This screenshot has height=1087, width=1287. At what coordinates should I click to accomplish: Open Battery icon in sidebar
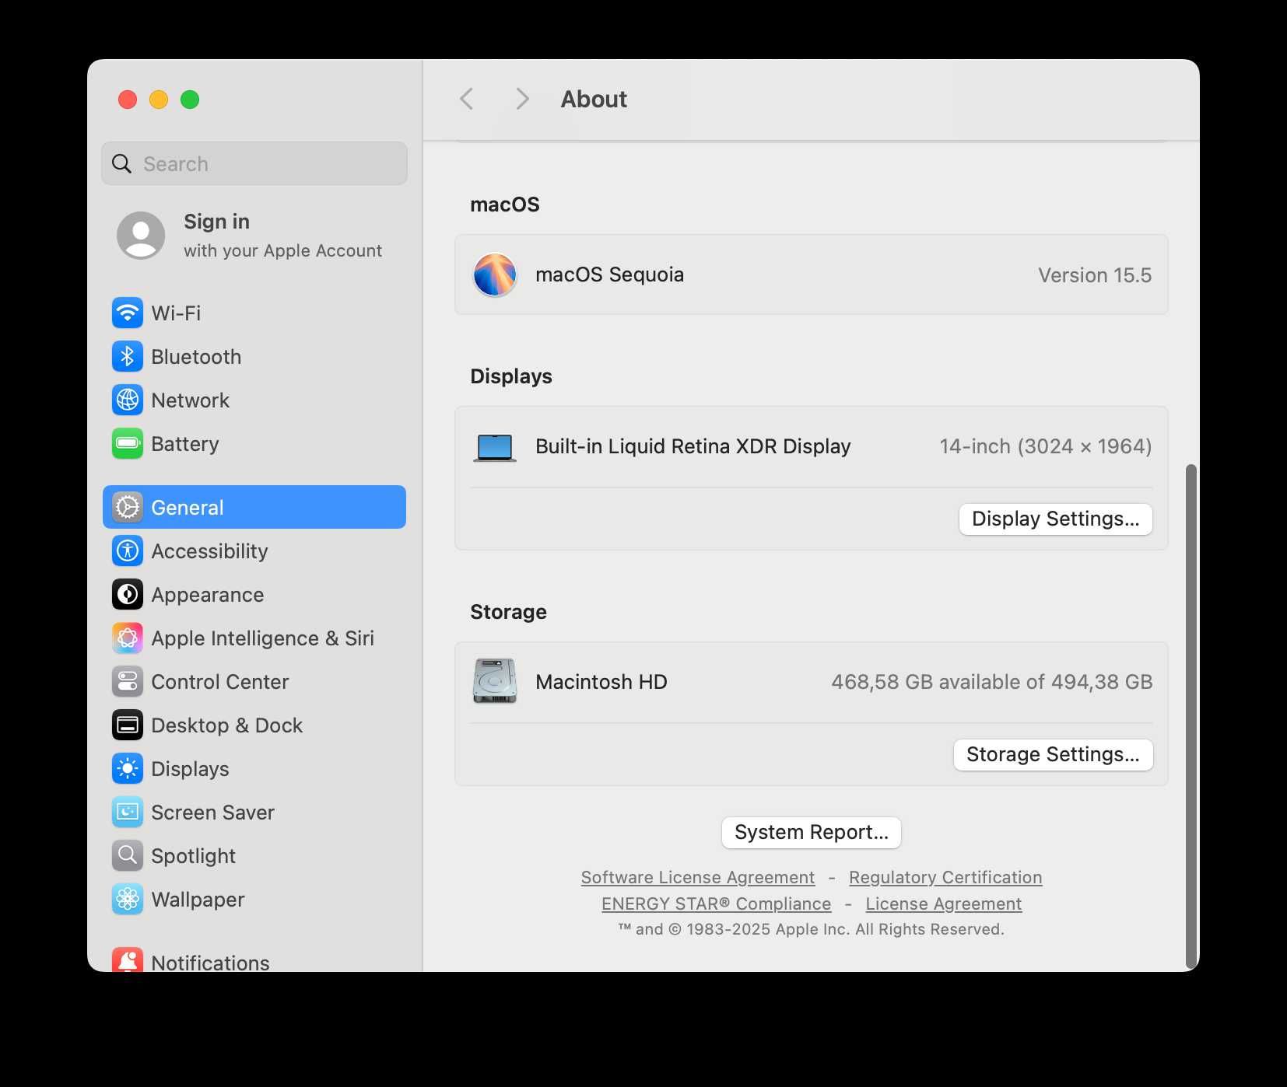tap(128, 444)
